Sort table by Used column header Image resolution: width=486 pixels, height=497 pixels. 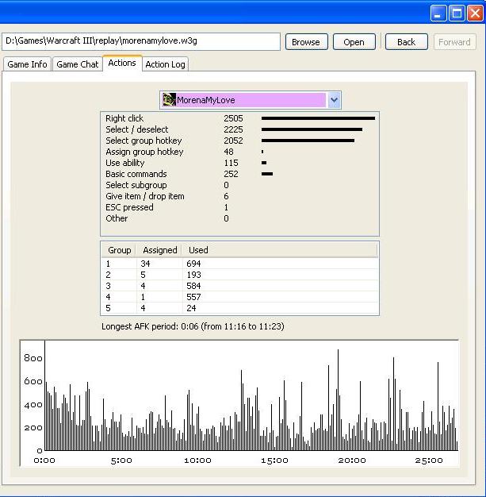[198, 250]
